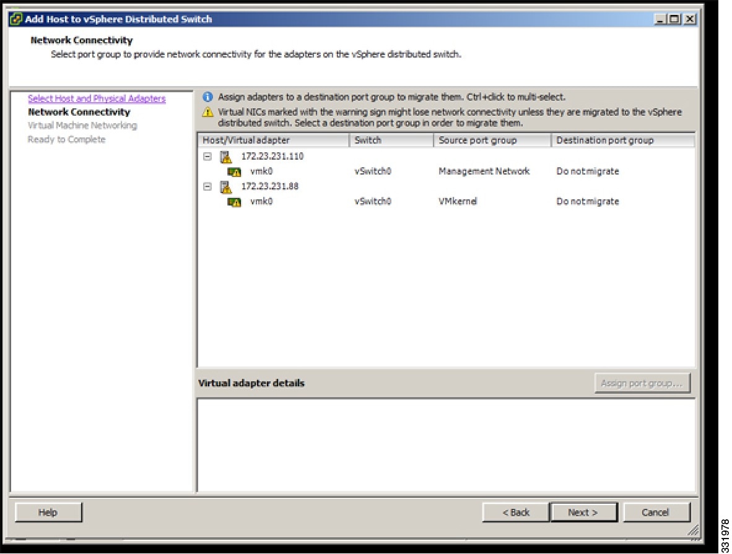Viewport: 732px width, 554px height.
Task: Close the wizard window with X
Action: click(x=689, y=19)
